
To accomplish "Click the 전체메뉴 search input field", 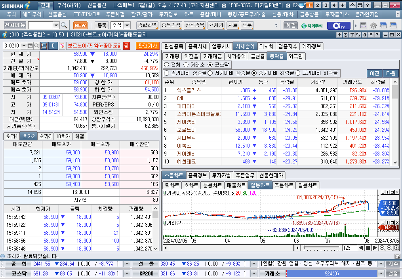I will pos(41,25).
